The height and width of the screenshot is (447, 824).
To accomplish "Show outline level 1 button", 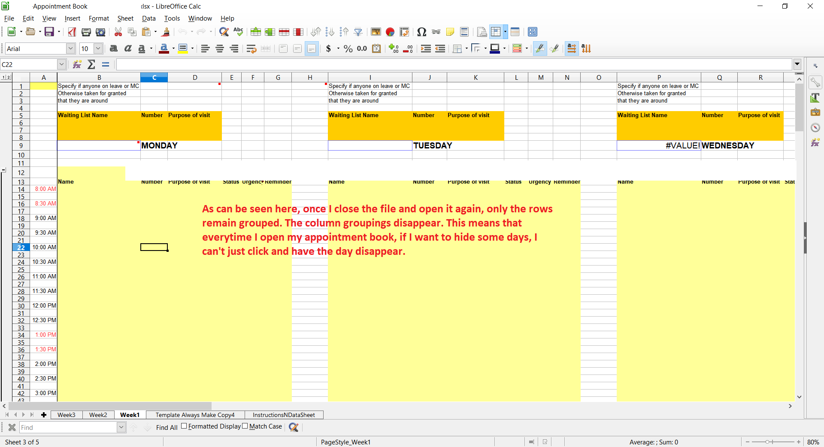I will click(x=3, y=77).
